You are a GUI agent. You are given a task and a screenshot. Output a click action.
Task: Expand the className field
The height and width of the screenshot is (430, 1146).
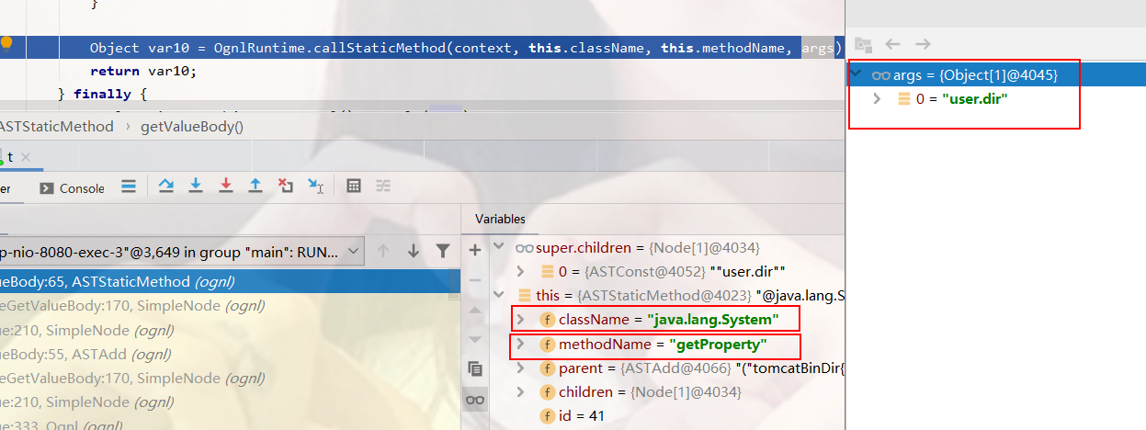(x=520, y=319)
